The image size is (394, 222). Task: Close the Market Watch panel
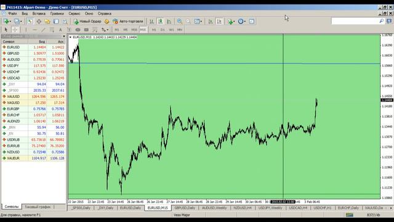coord(64,36)
